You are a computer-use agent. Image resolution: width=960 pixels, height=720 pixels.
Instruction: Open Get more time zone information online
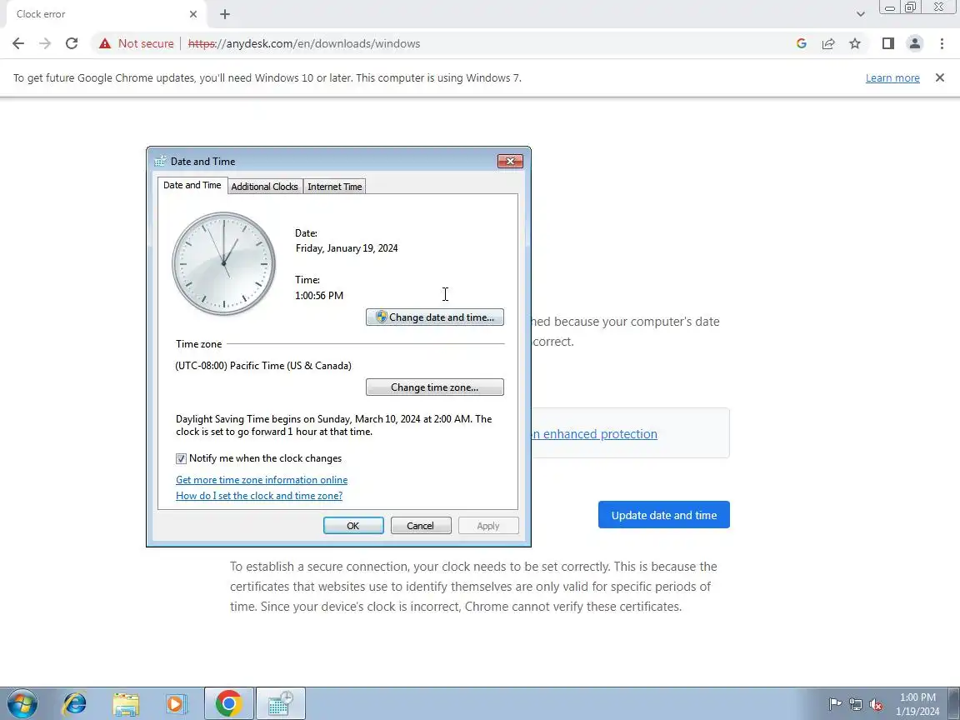coord(262,480)
